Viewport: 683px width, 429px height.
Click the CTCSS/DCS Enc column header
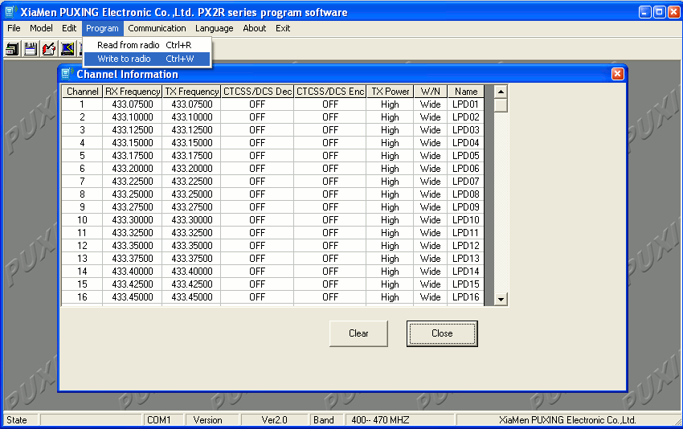[330, 92]
